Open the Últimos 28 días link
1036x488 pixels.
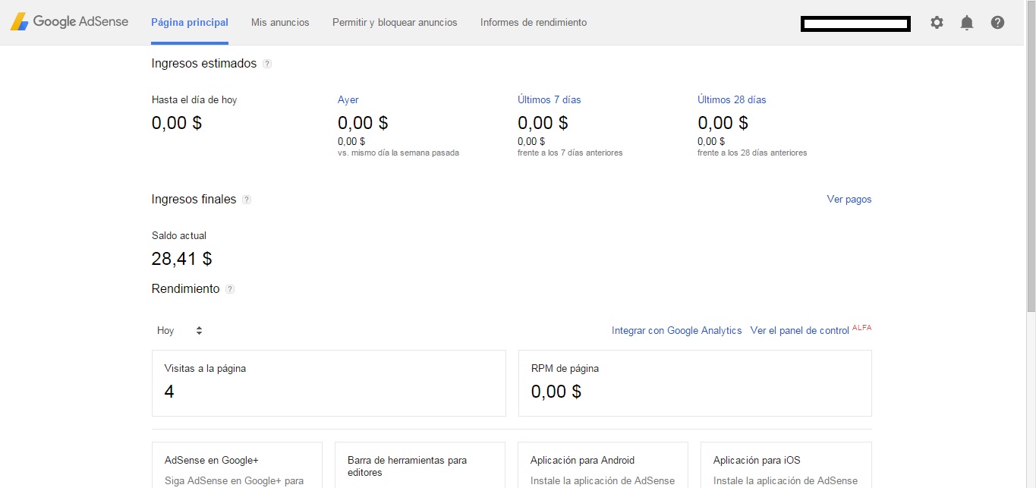pos(732,100)
